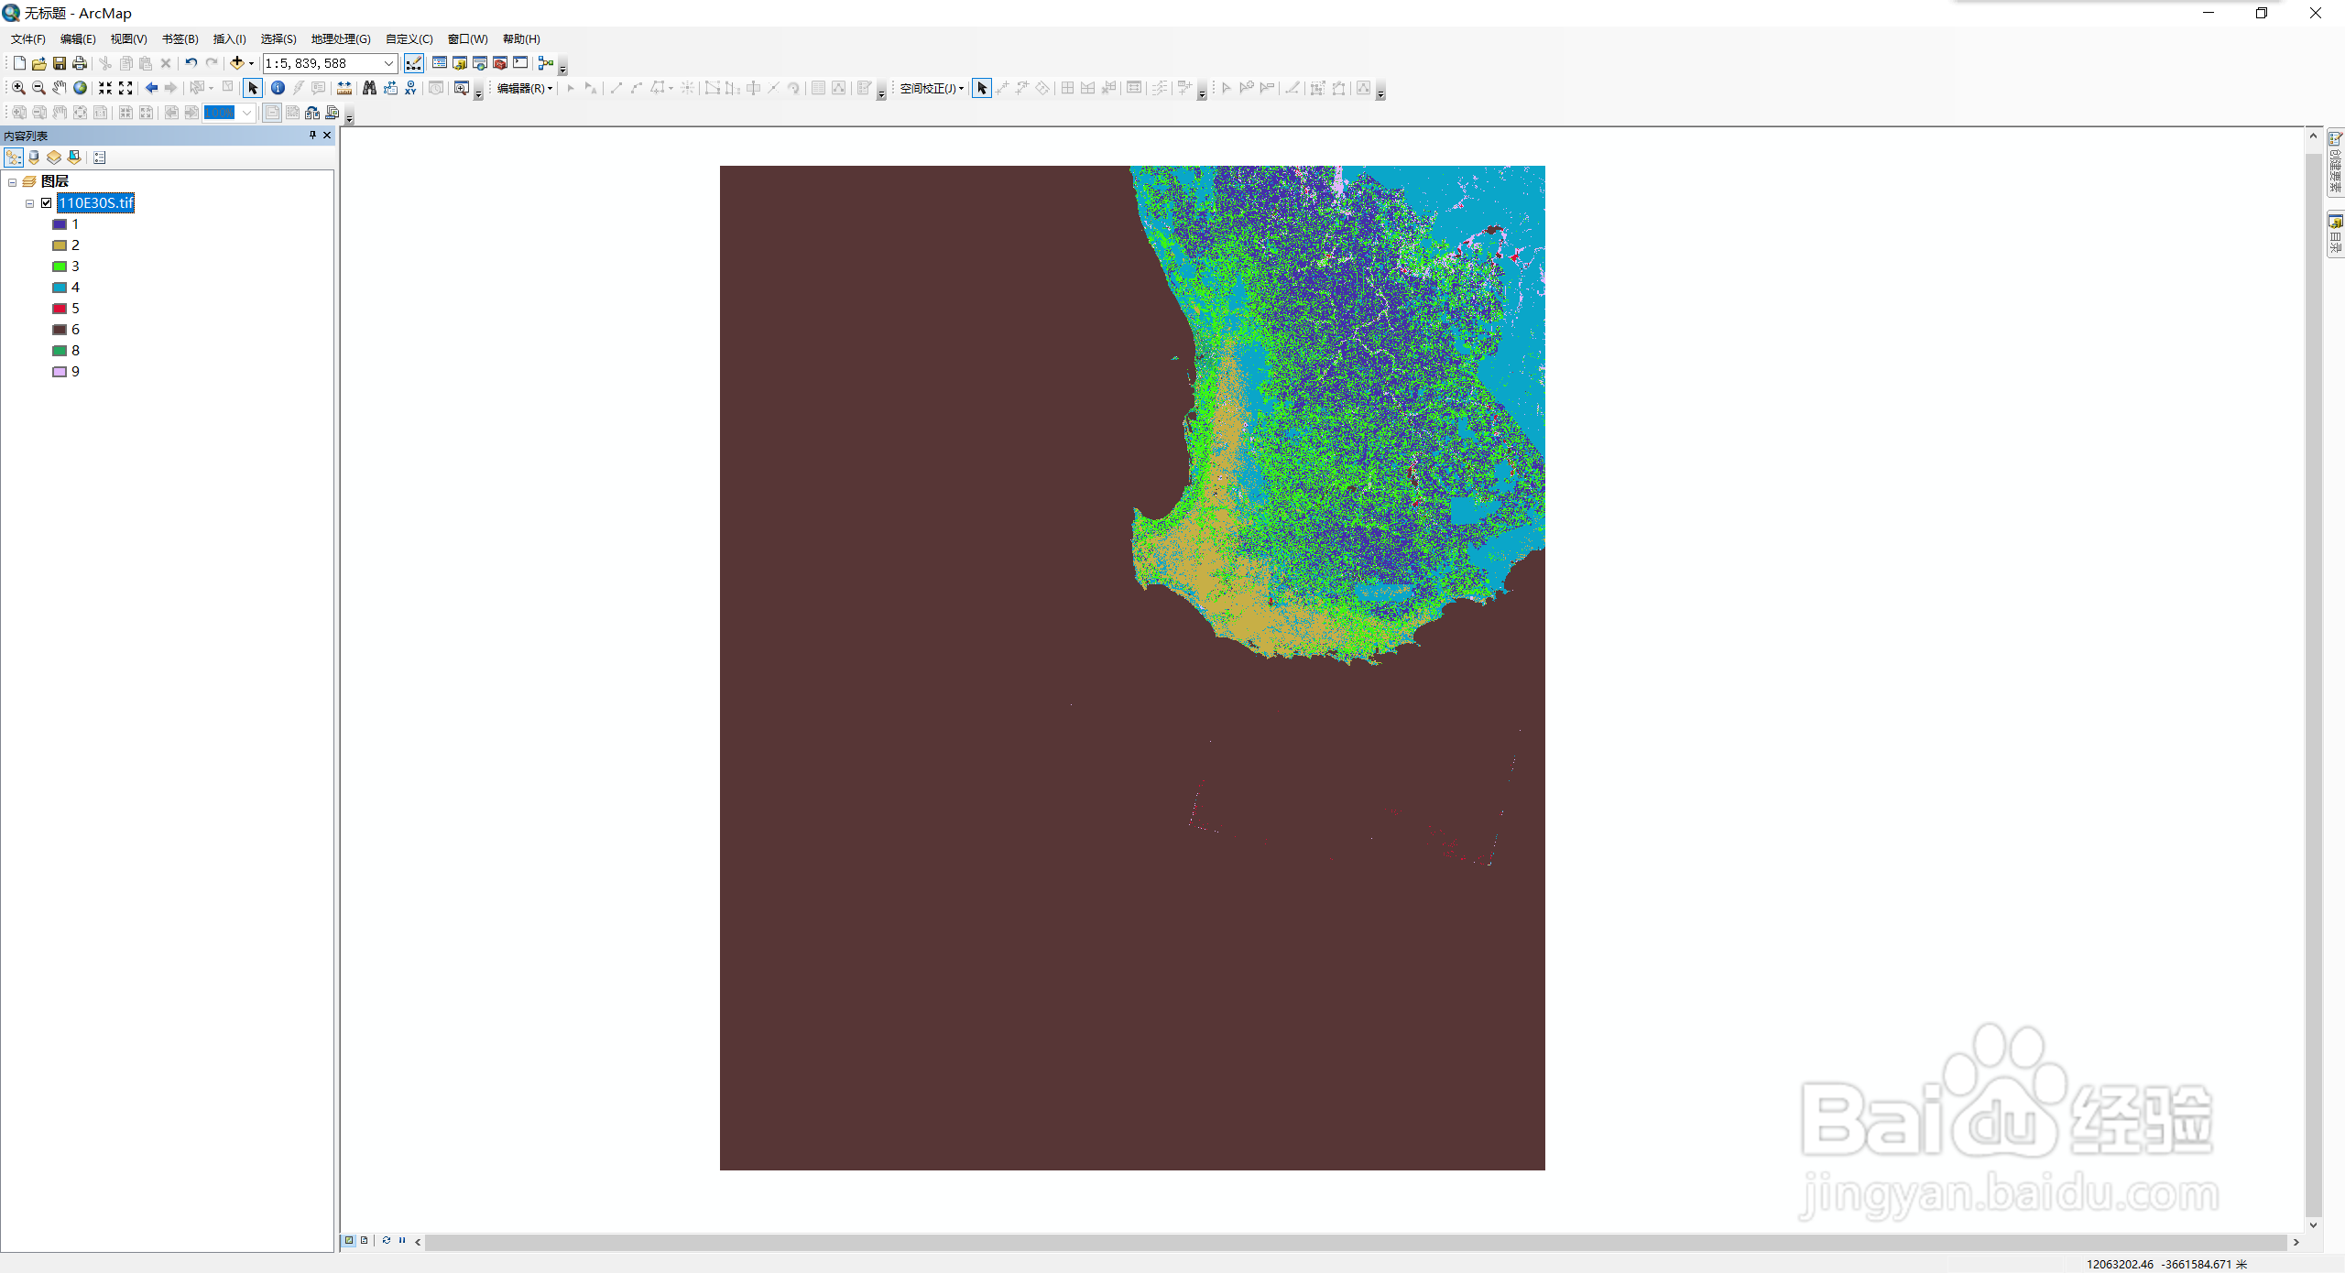Open the Add Data dropdown arrow
Screen dimensions: 2345x1273
251,63
